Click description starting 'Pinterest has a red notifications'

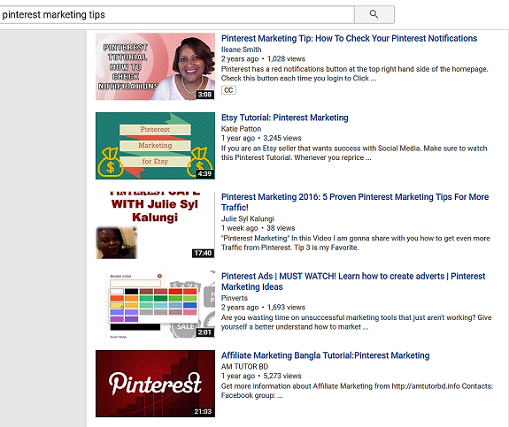[x=354, y=73]
